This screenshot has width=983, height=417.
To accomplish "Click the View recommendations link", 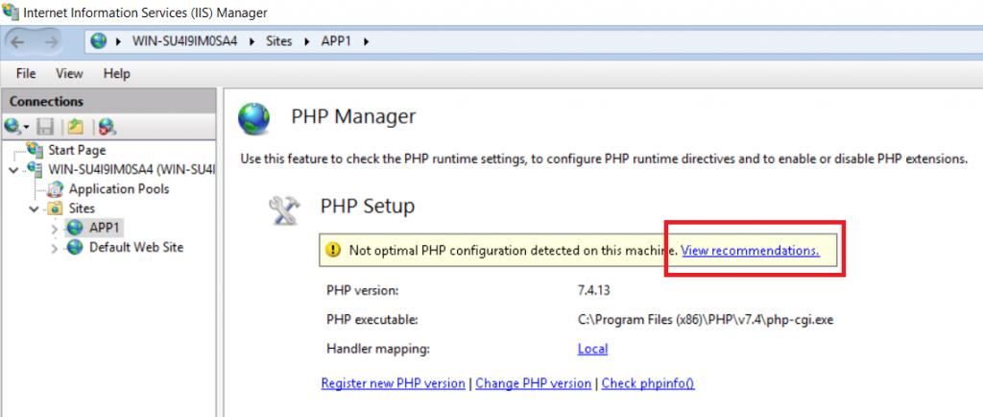I will tap(751, 251).
